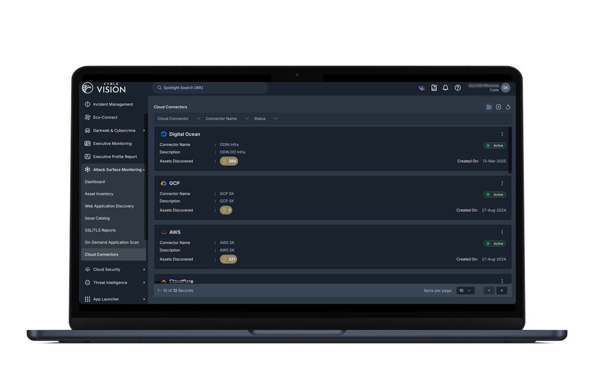Open the bird-shaped assistant icon in header
Viewport: 597px width, 379px height.
coord(421,88)
